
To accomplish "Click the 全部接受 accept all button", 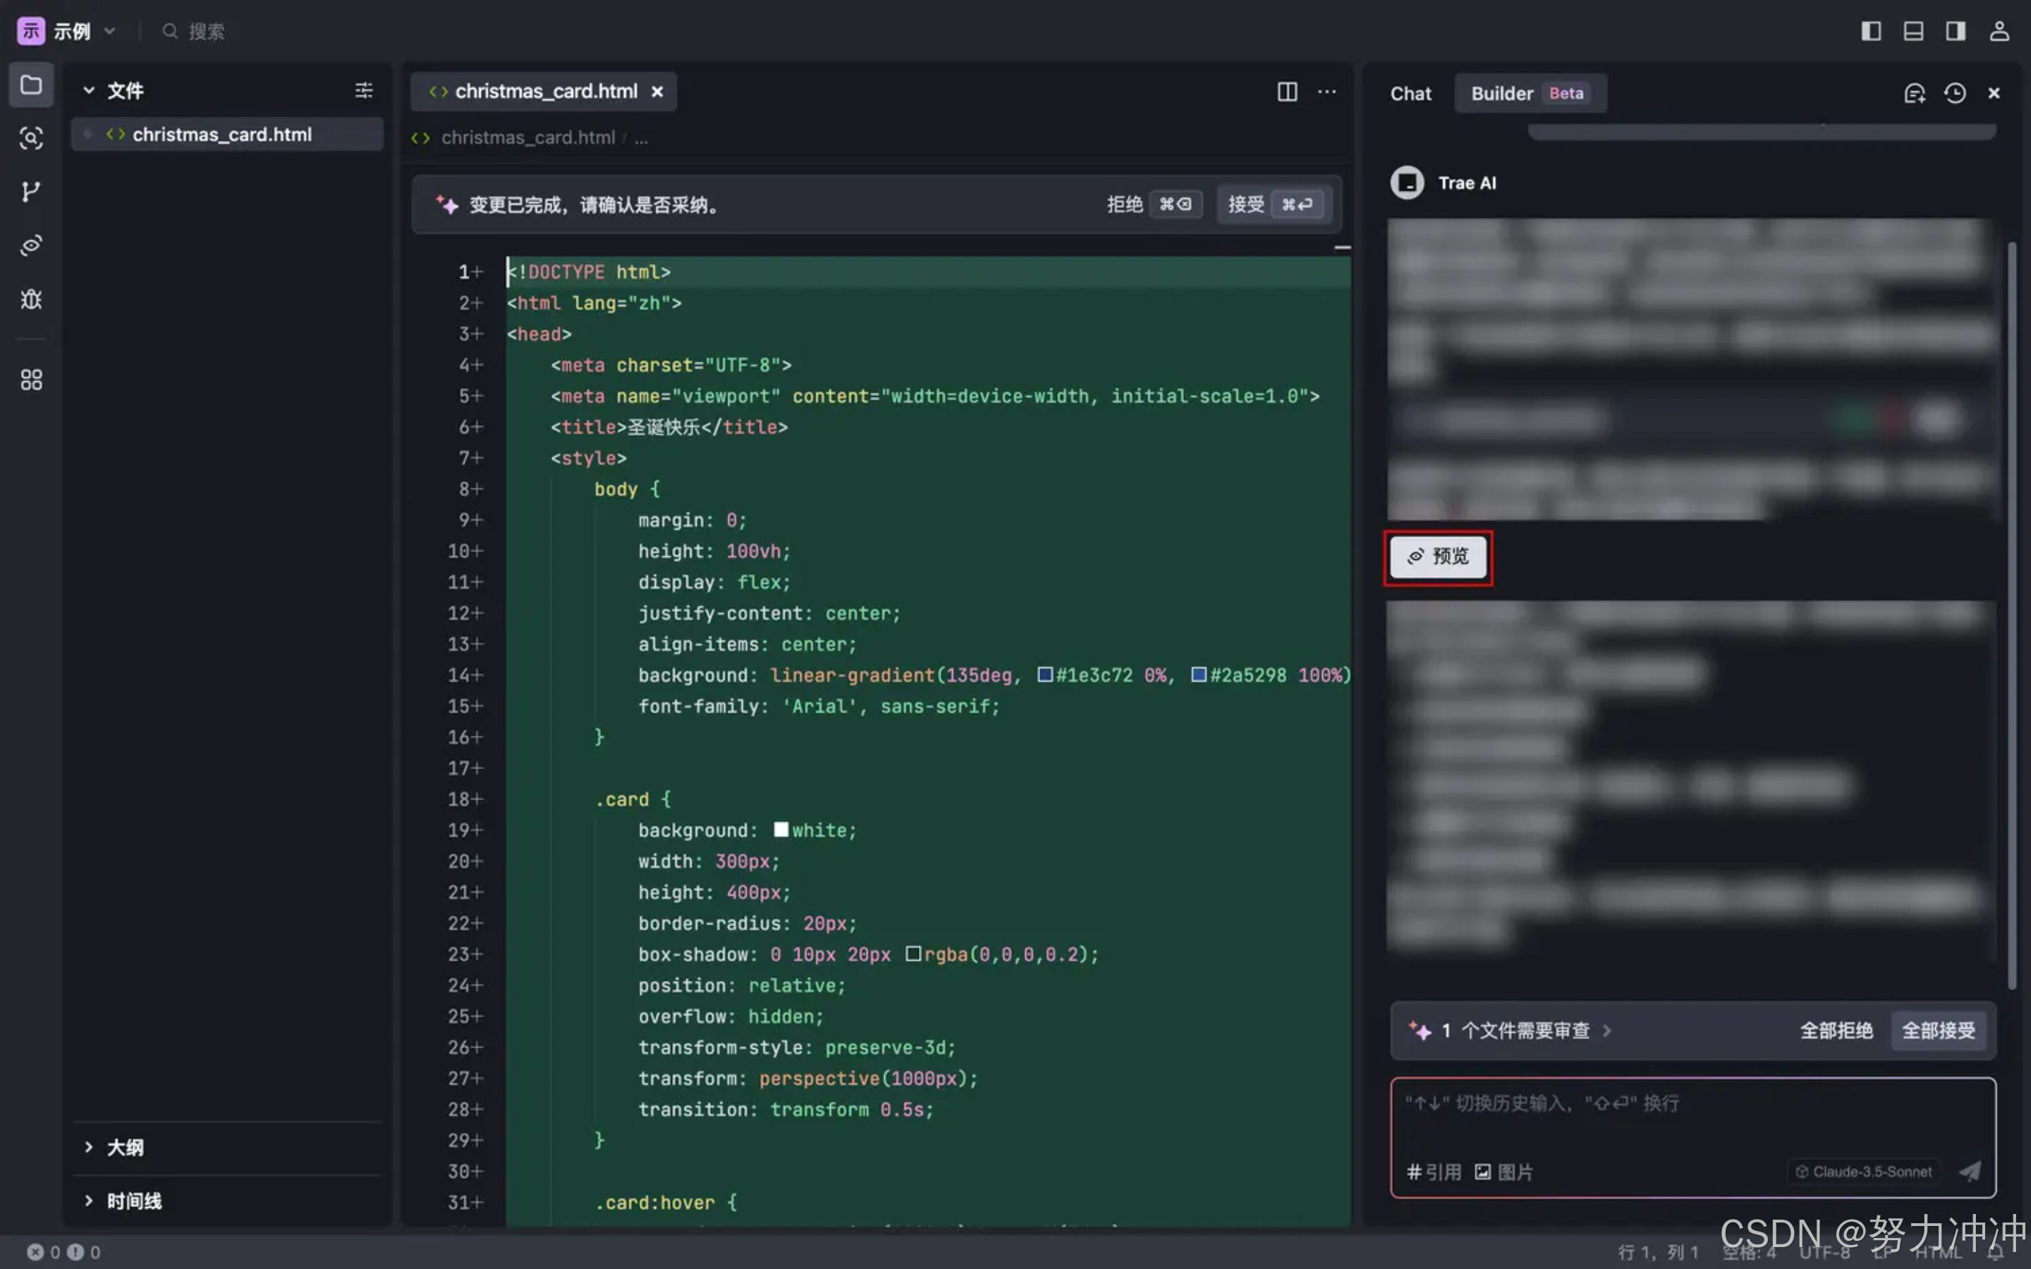I will [x=1937, y=1031].
